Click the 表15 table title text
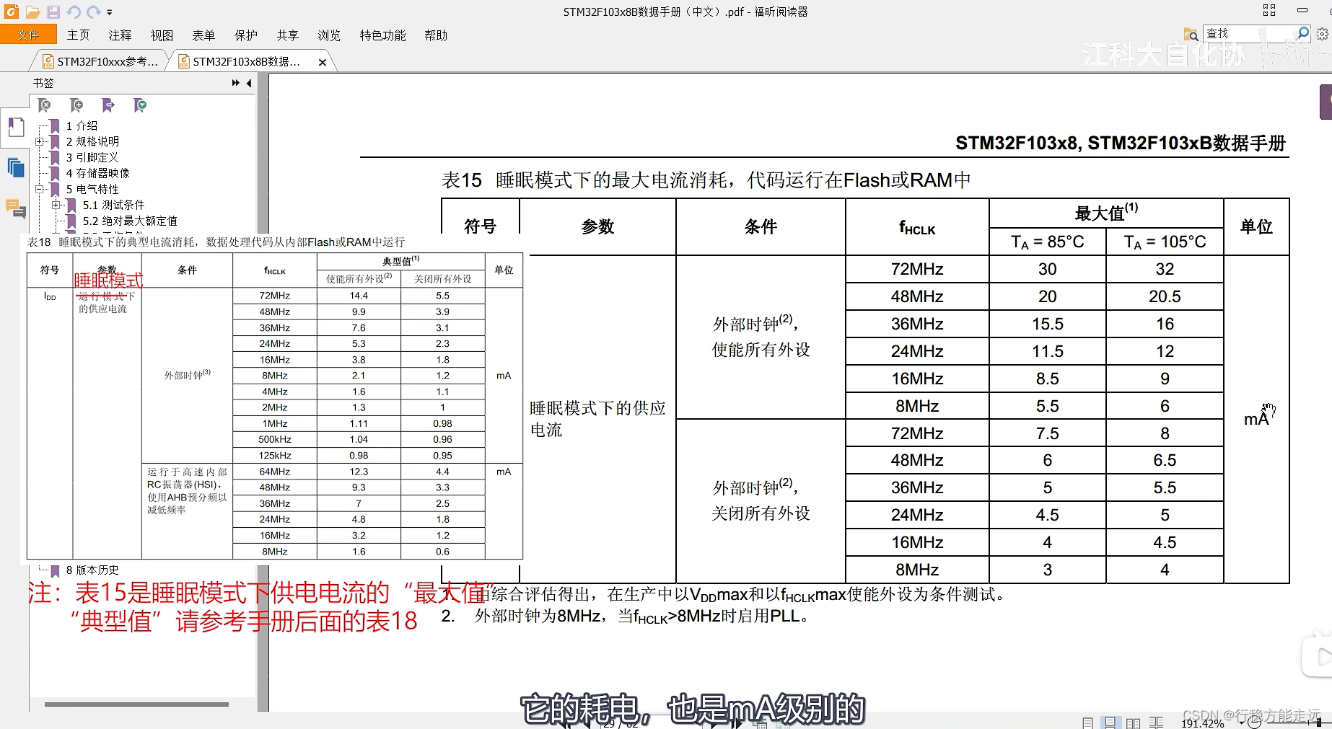 coord(706,180)
